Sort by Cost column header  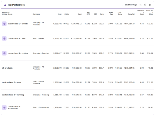pos(80,14)
